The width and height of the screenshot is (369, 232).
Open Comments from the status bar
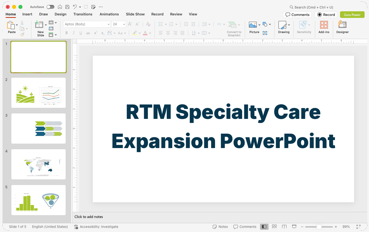pos(245,227)
